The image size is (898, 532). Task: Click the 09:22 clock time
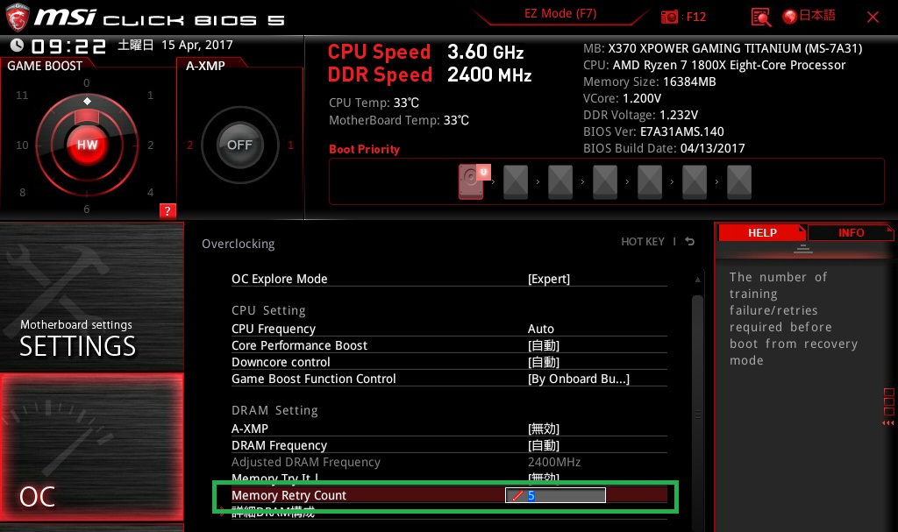pos(68,46)
